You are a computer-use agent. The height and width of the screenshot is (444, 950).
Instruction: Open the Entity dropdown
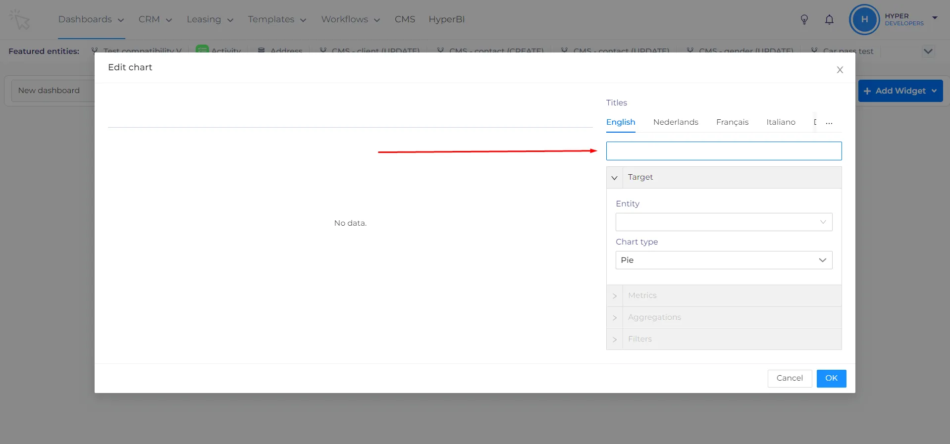724,222
